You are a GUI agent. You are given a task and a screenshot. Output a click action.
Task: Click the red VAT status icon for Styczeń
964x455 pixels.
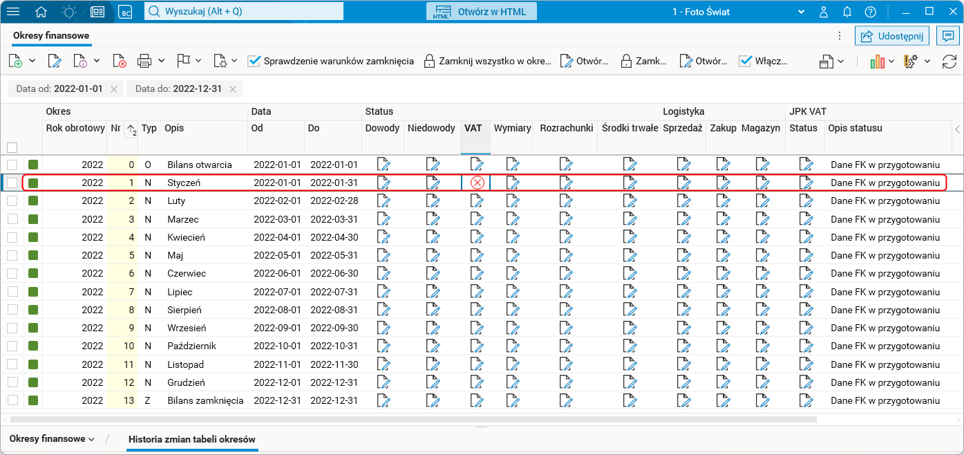(x=476, y=183)
